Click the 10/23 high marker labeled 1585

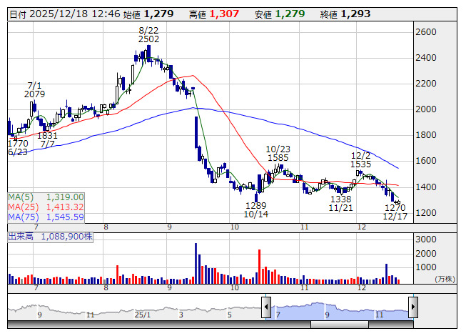(278, 152)
